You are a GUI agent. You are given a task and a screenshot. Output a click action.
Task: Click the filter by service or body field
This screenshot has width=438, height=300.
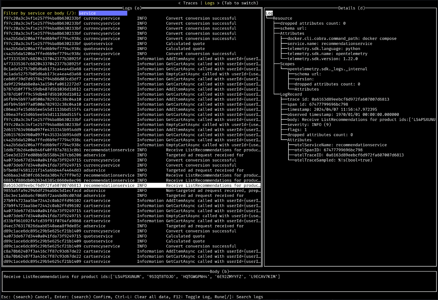point(103,13)
